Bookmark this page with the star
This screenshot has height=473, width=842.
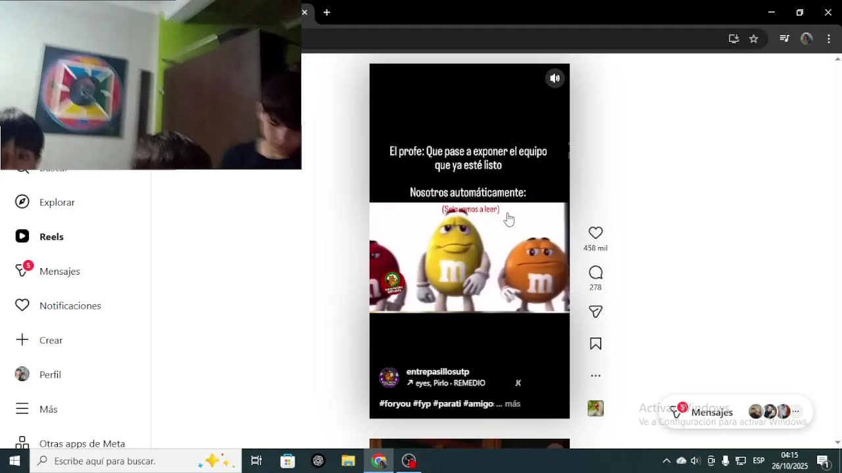(x=754, y=39)
